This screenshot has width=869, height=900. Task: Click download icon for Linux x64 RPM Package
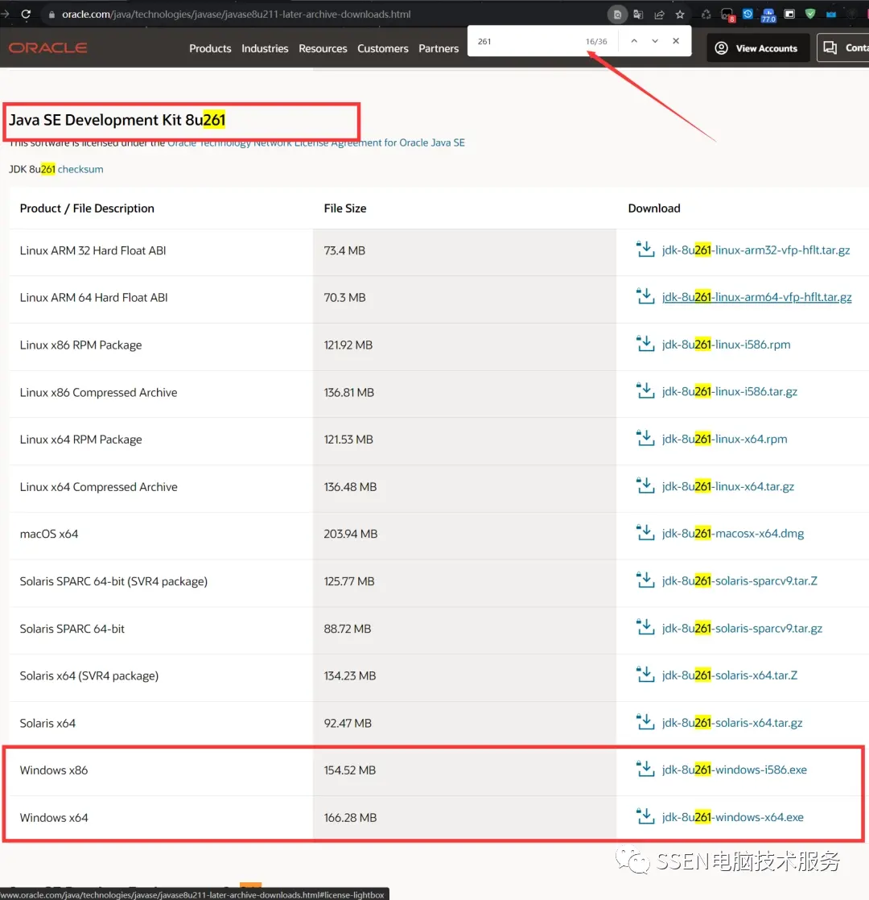(645, 438)
